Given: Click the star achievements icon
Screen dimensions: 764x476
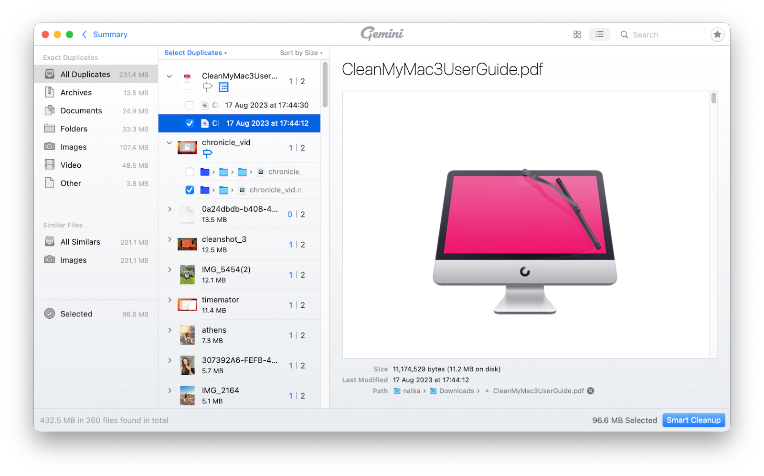Looking at the screenshot, I should pyautogui.click(x=717, y=34).
